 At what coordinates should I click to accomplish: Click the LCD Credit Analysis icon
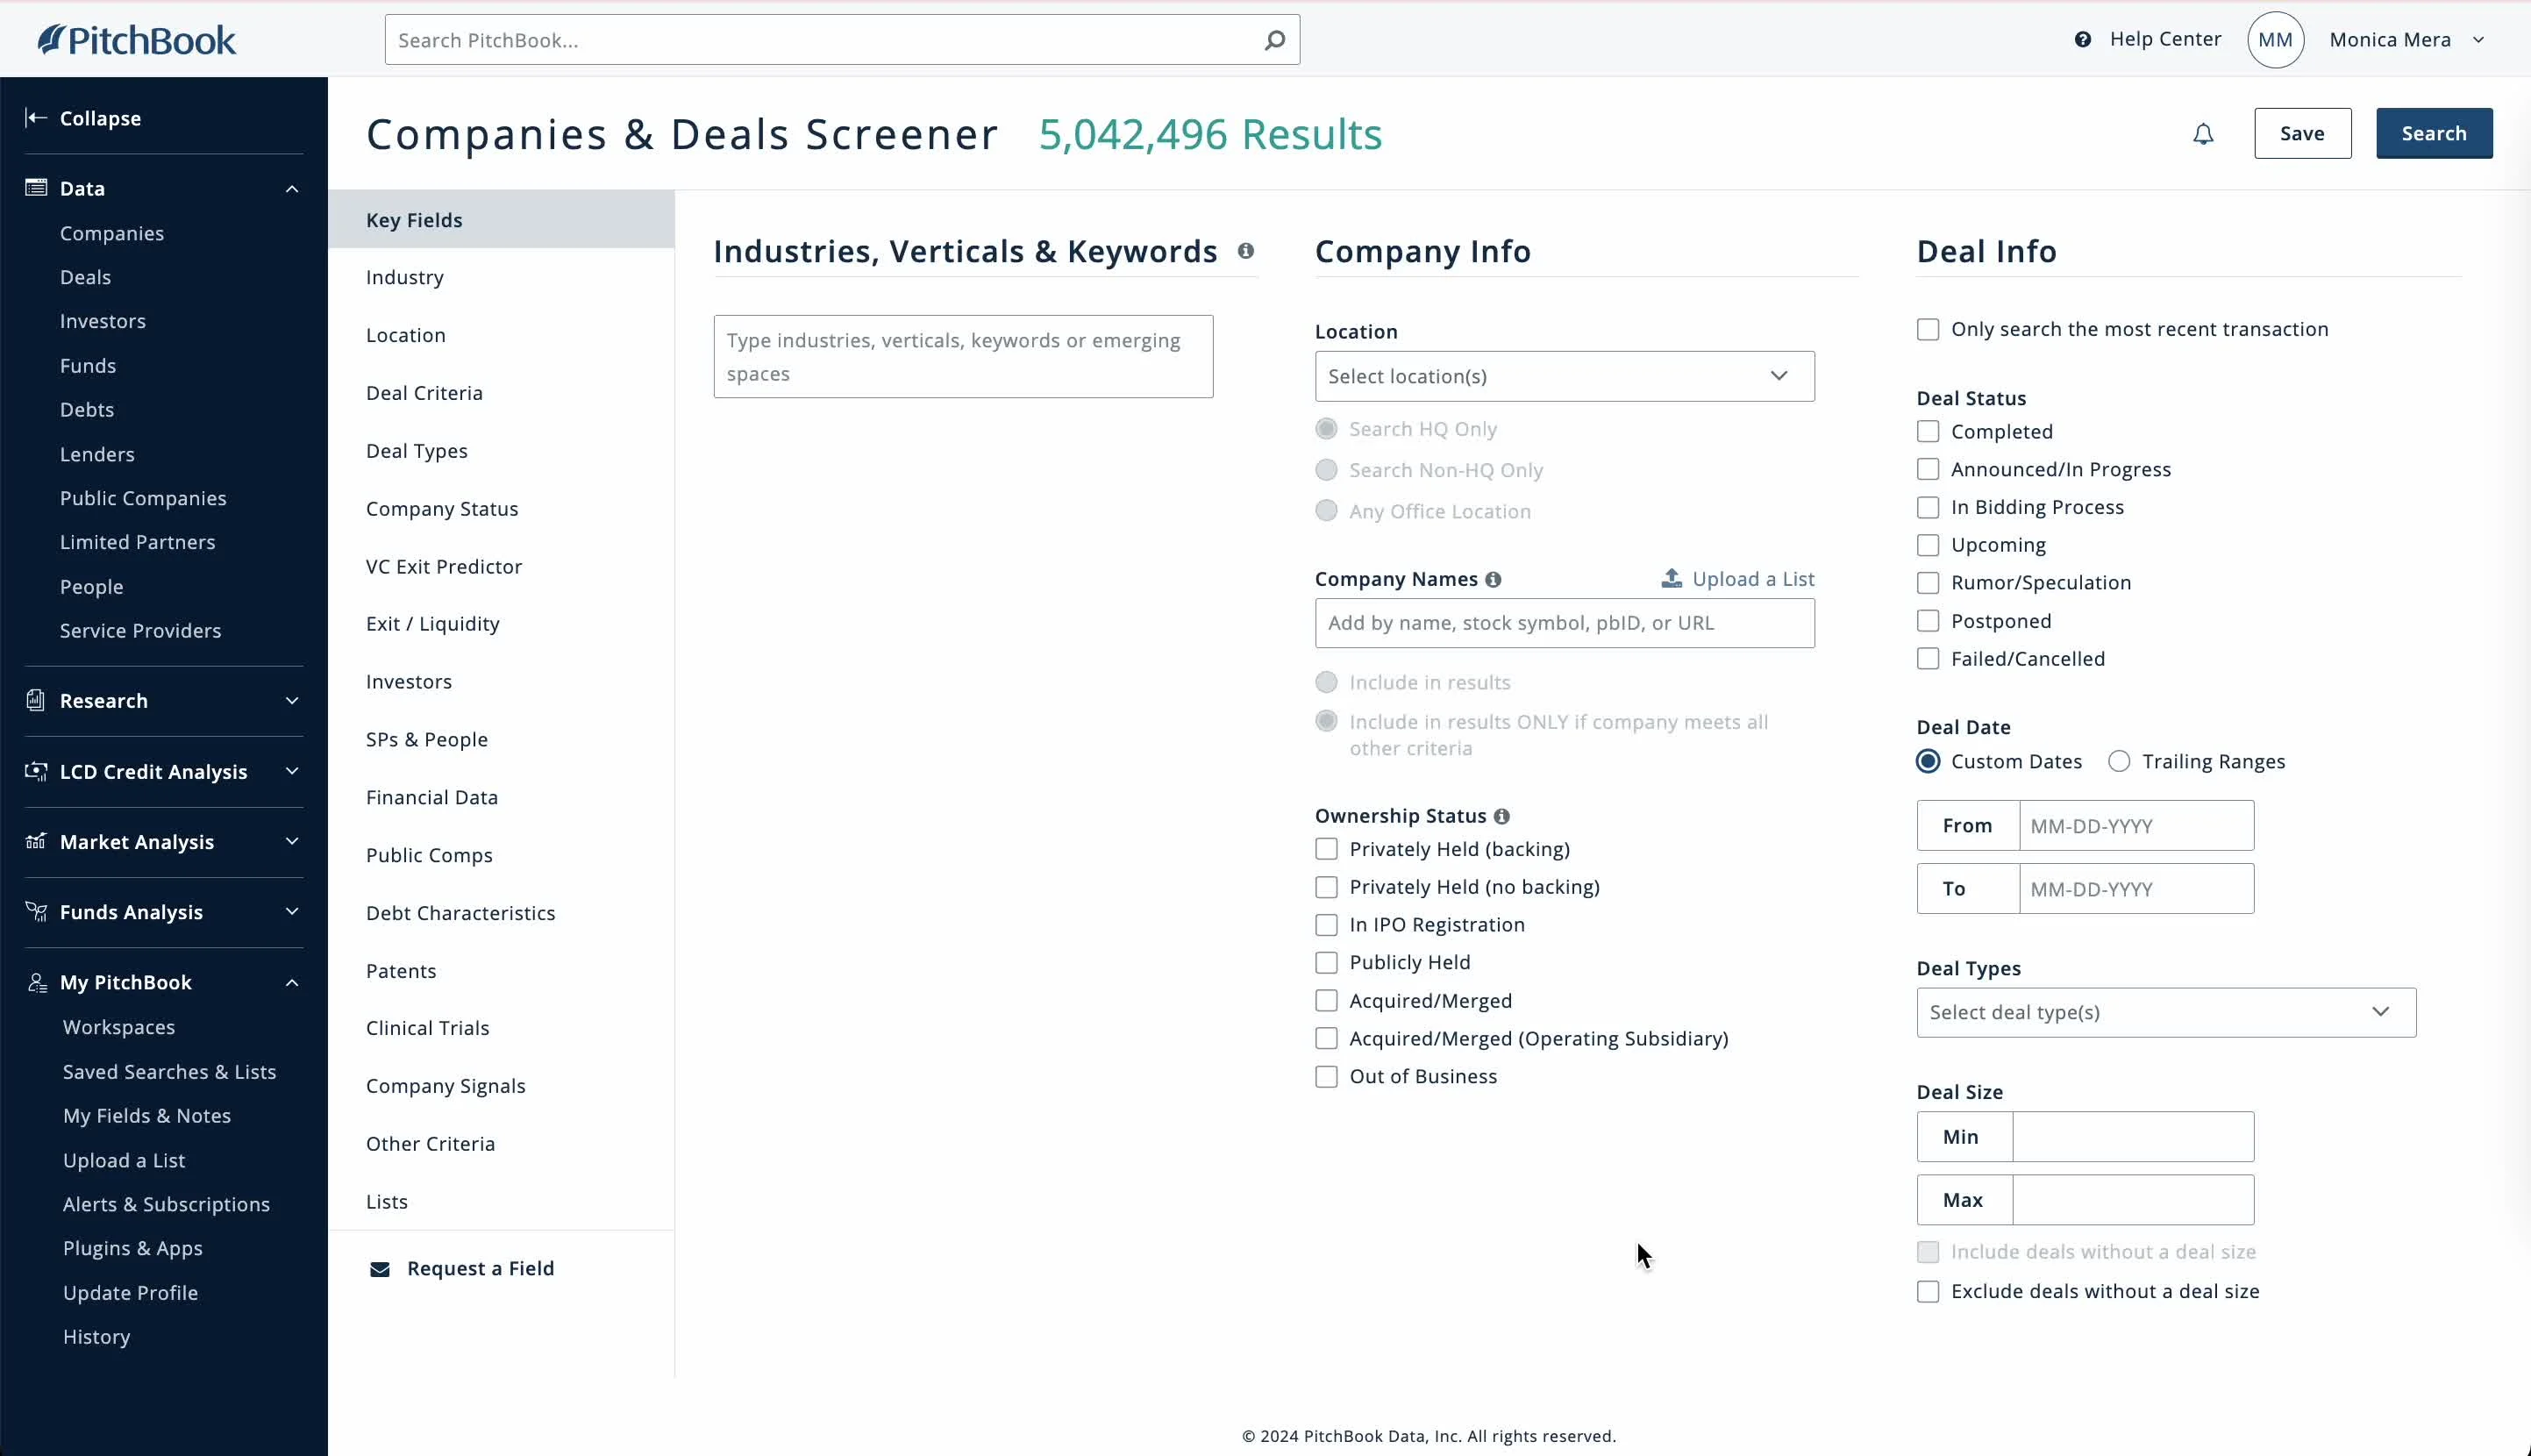click(x=36, y=771)
